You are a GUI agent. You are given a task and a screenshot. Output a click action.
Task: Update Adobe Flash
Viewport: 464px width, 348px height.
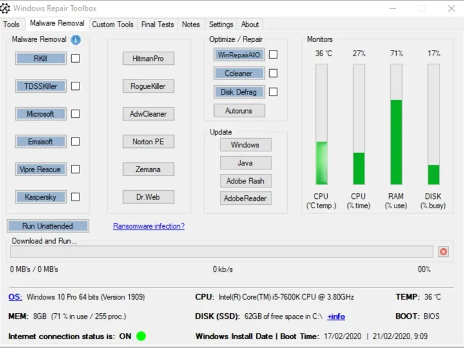pos(245,181)
